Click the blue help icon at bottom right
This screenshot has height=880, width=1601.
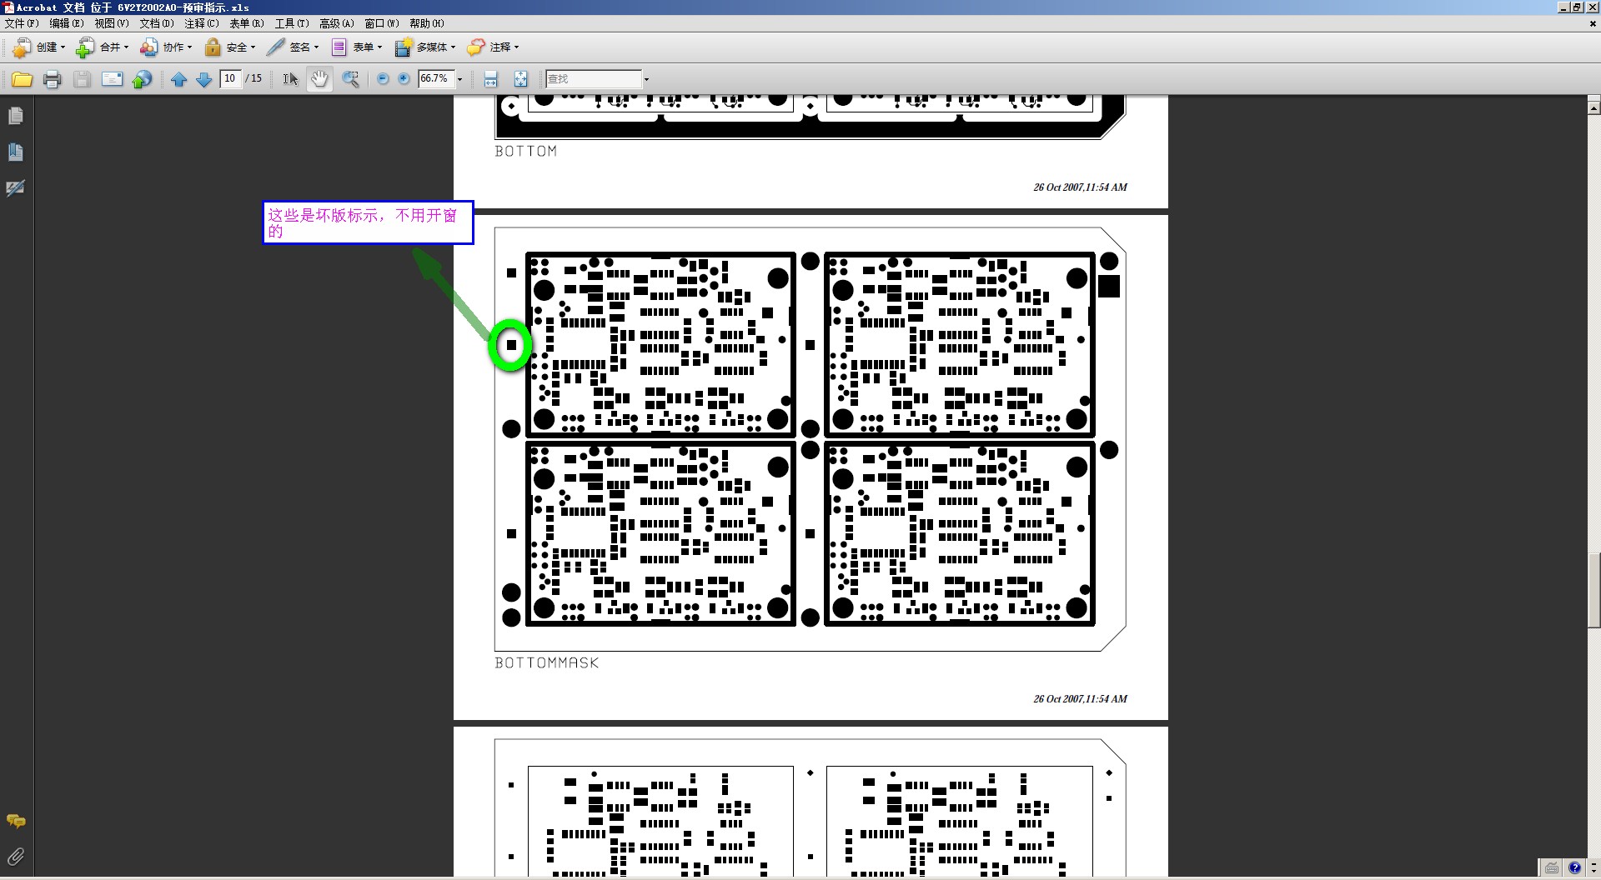(1574, 867)
